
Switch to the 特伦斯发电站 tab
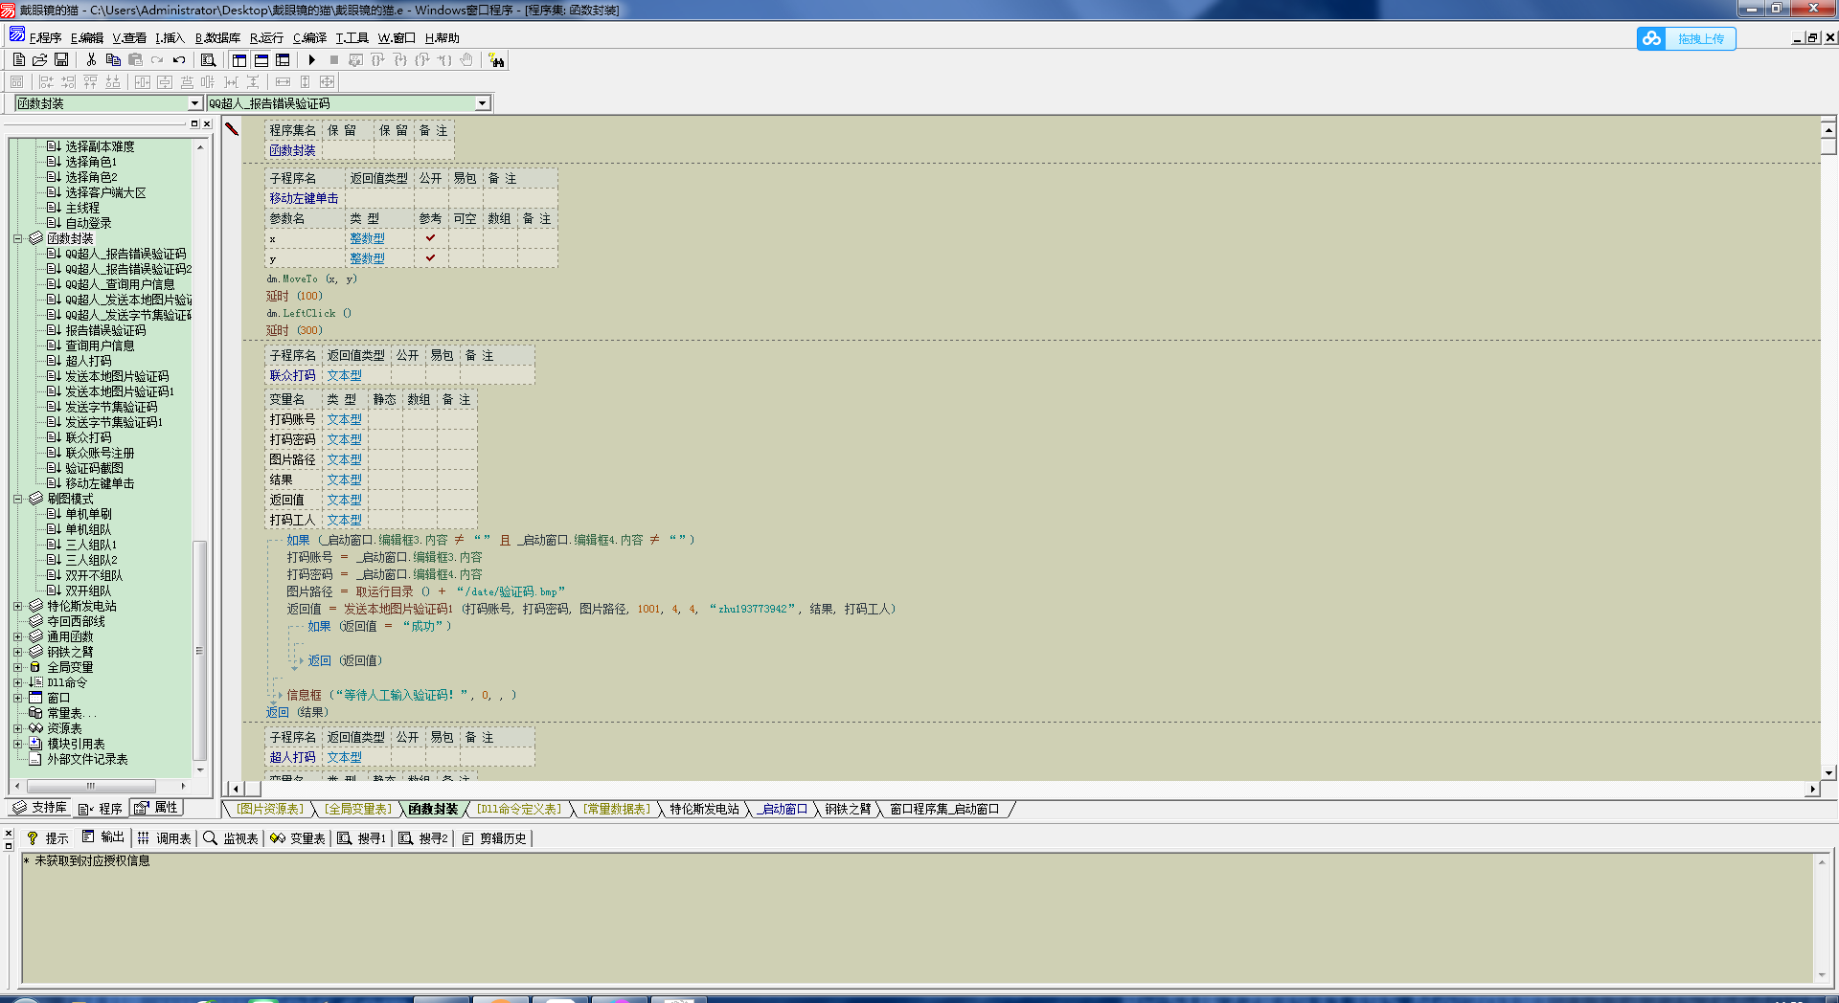[704, 810]
